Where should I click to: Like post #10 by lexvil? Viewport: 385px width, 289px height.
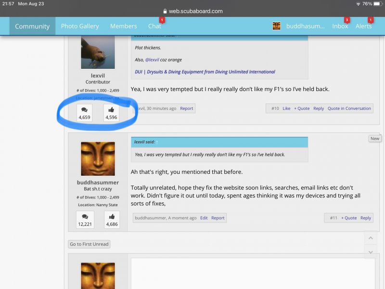tap(286, 108)
